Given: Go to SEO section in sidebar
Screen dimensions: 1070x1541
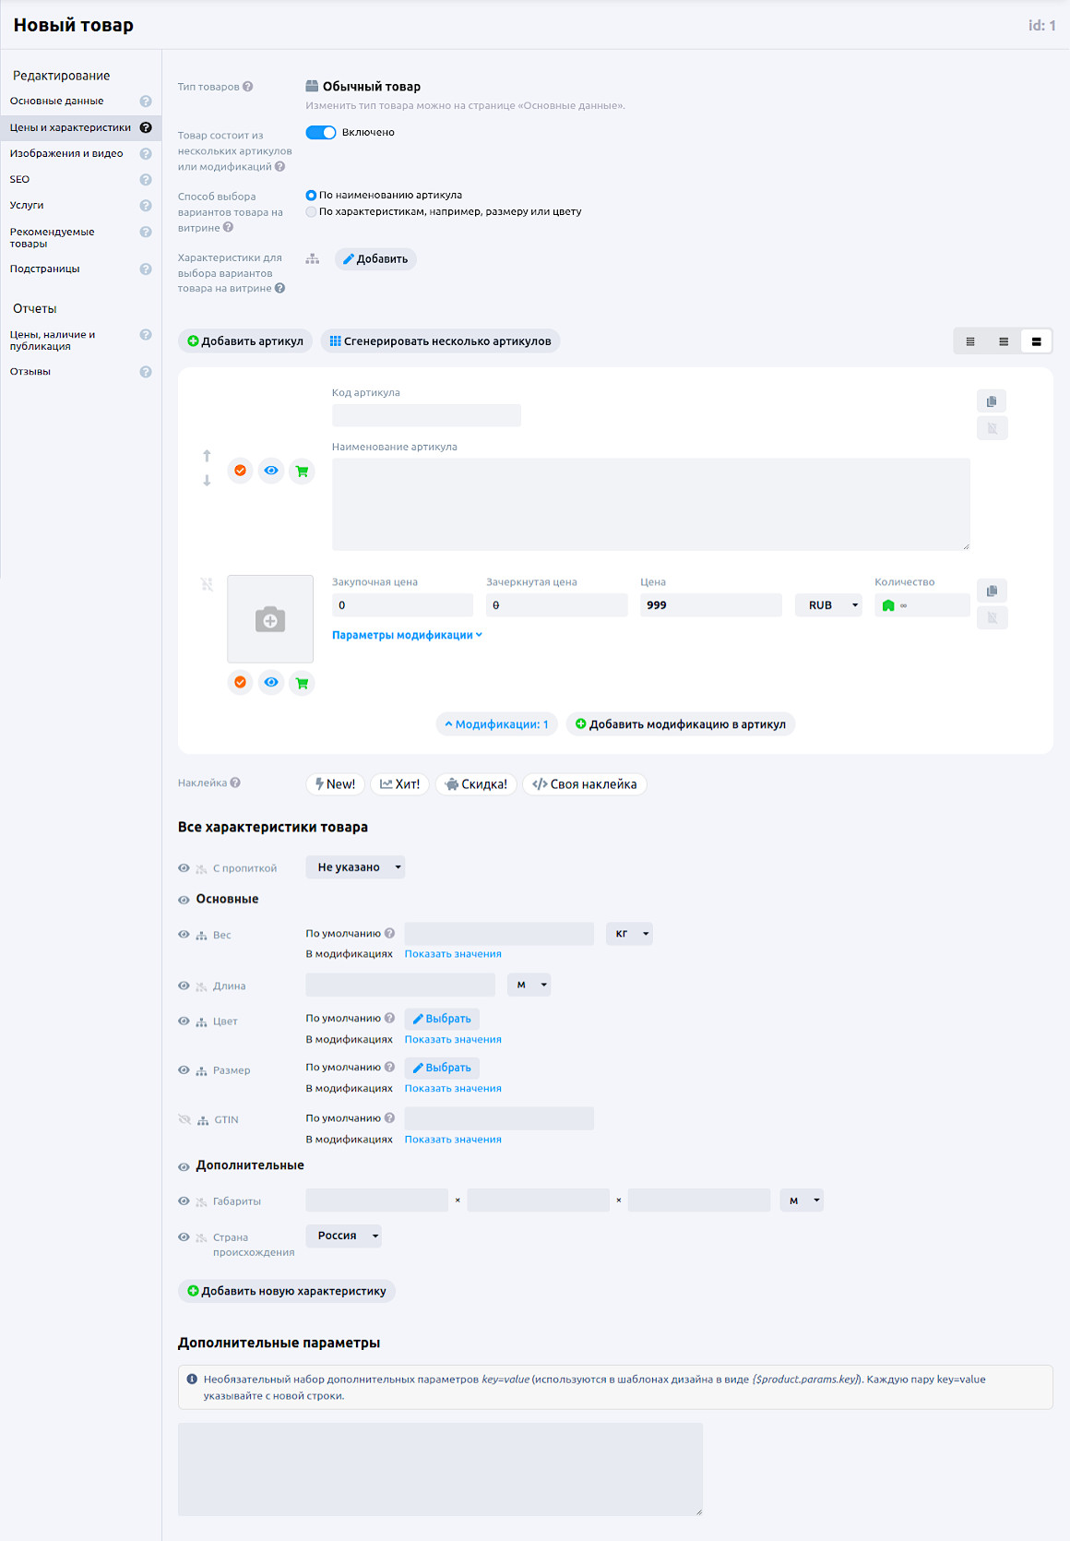Looking at the screenshot, I should [x=20, y=180].
